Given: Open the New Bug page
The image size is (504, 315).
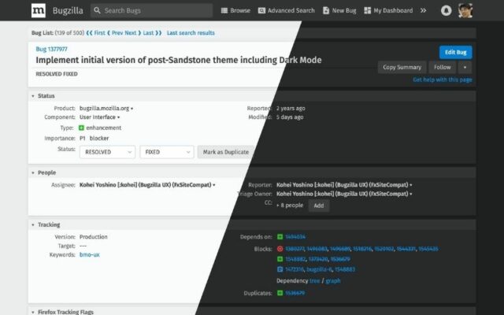Looking at the screenshot, I should 339,10.
